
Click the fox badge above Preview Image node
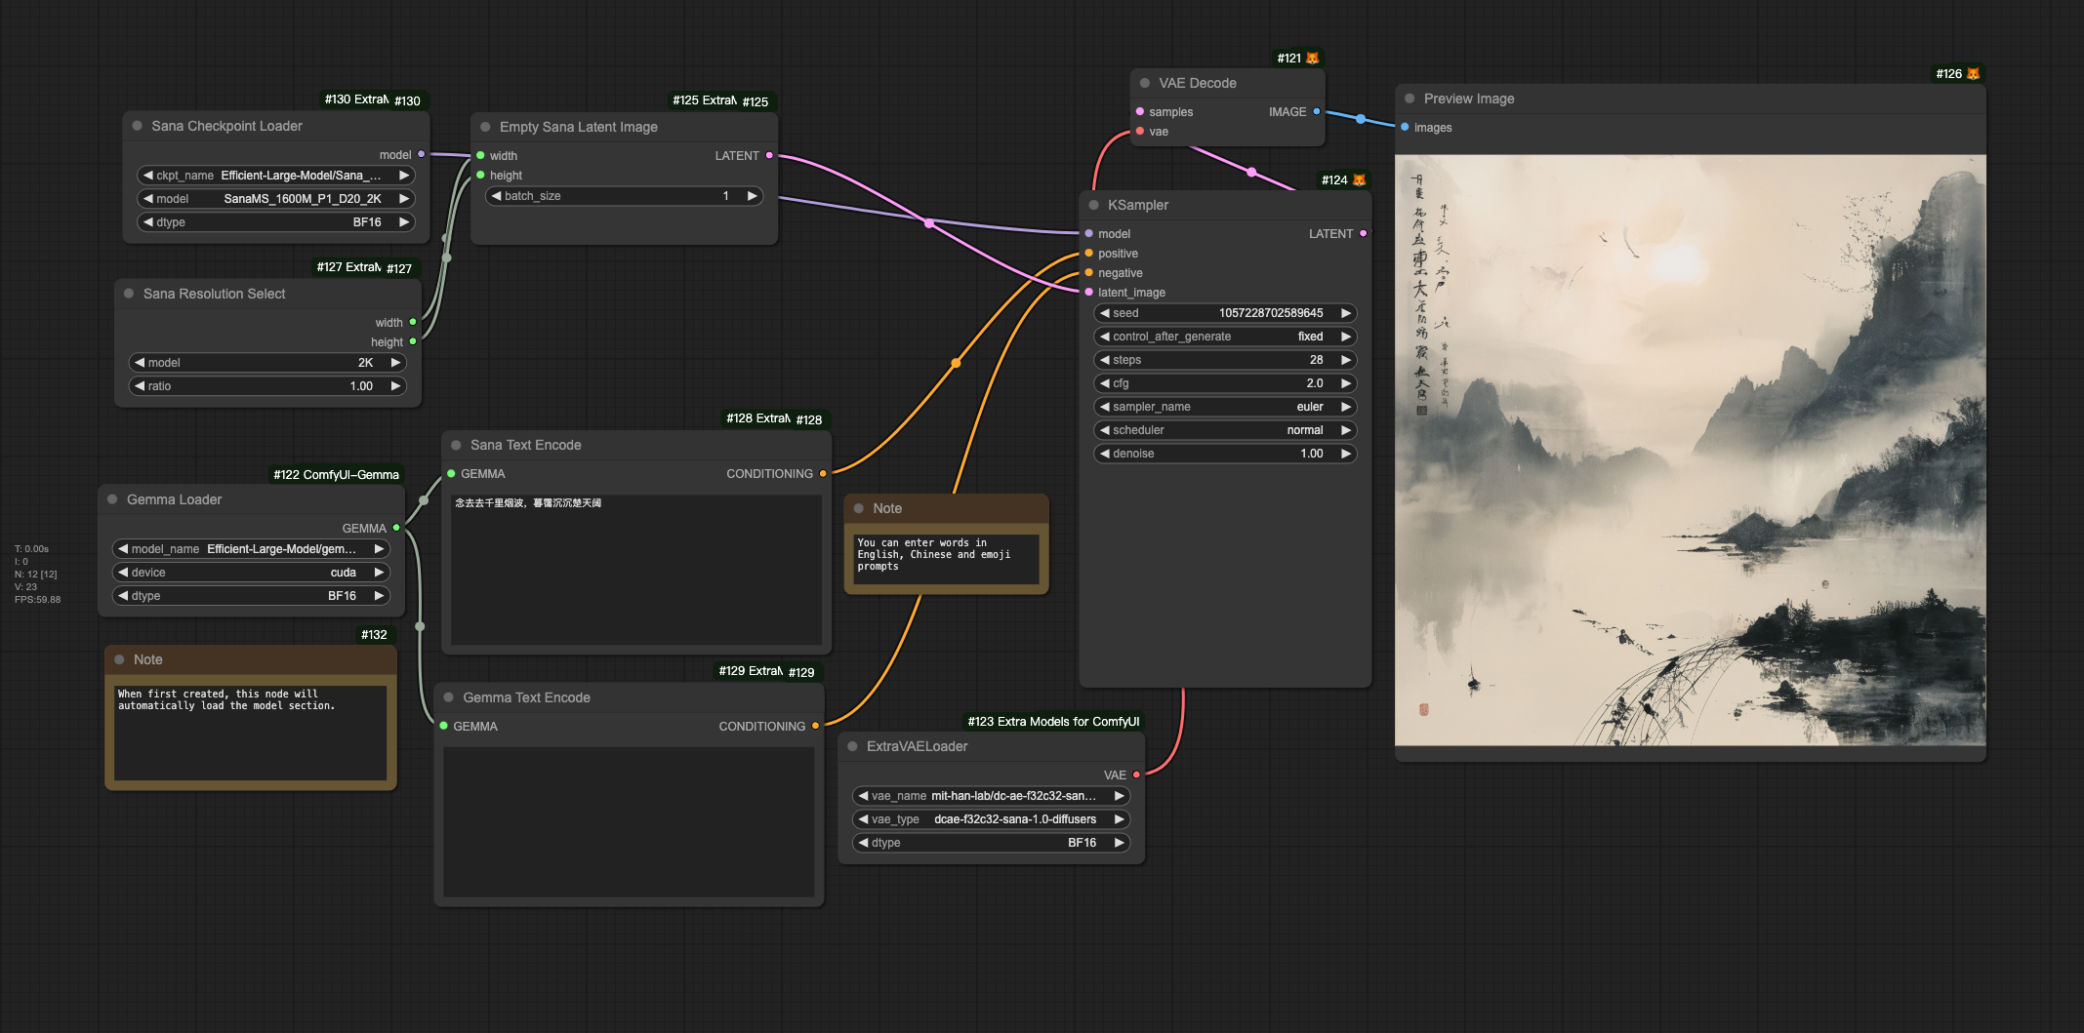(1973, 74)
